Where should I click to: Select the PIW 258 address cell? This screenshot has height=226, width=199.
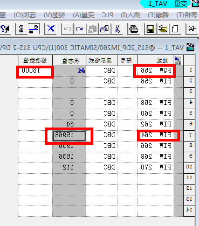click(x=156, y=103)
